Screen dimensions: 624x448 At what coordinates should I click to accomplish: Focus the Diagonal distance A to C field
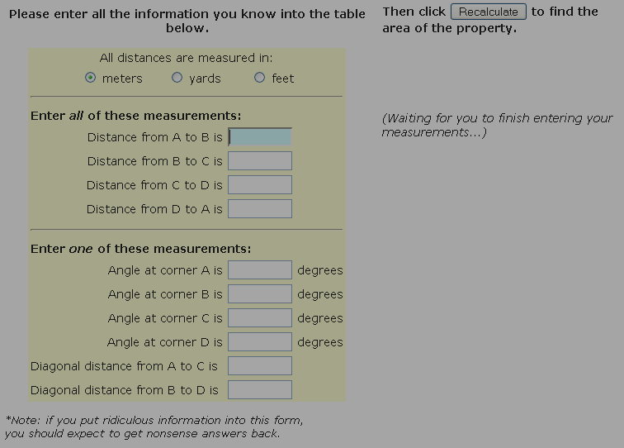click(260, 366)
